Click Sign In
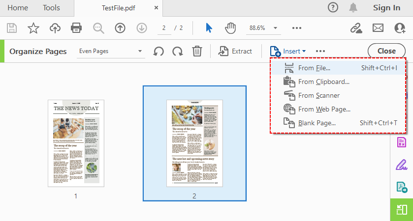This screenshot has height=221, width=413. pyautogui.click(x=386, y=8)
